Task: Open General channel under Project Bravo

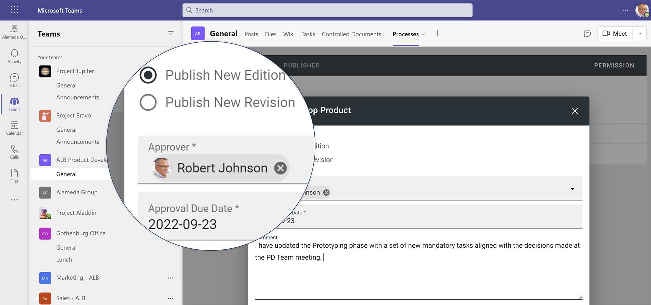Action: point(66,130)
